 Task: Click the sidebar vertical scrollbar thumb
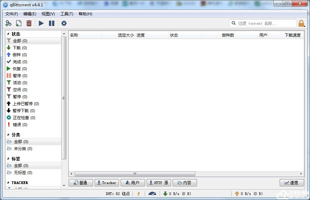(x=64, y=98)
